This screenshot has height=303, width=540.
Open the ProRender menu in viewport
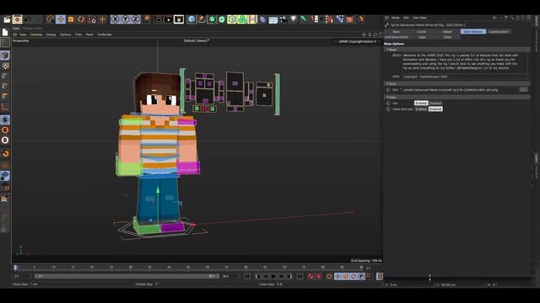(105, 35)
